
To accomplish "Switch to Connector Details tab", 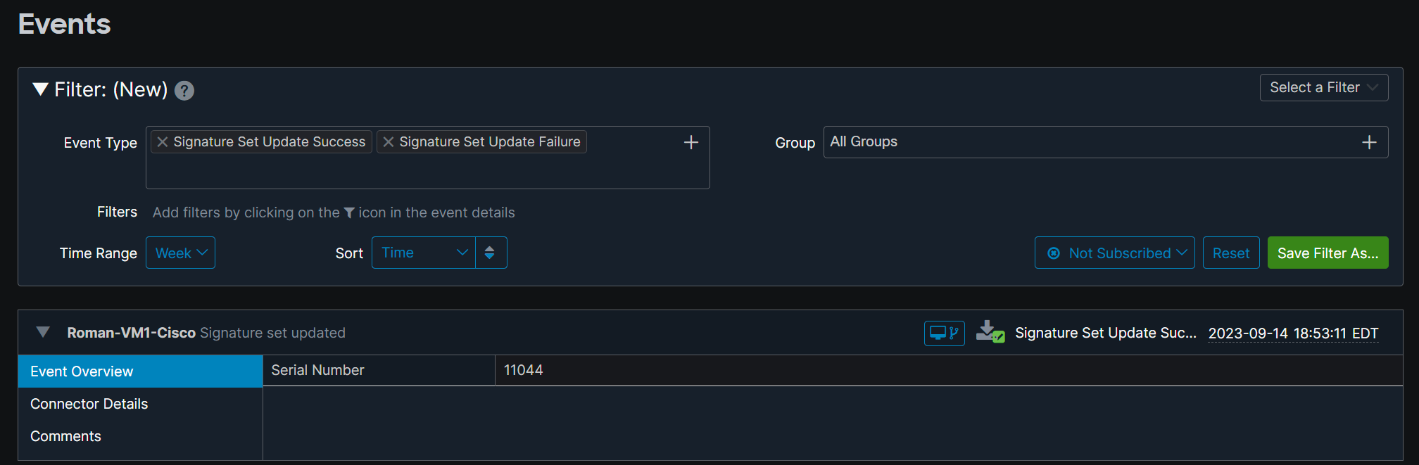I will pos(89,404).
